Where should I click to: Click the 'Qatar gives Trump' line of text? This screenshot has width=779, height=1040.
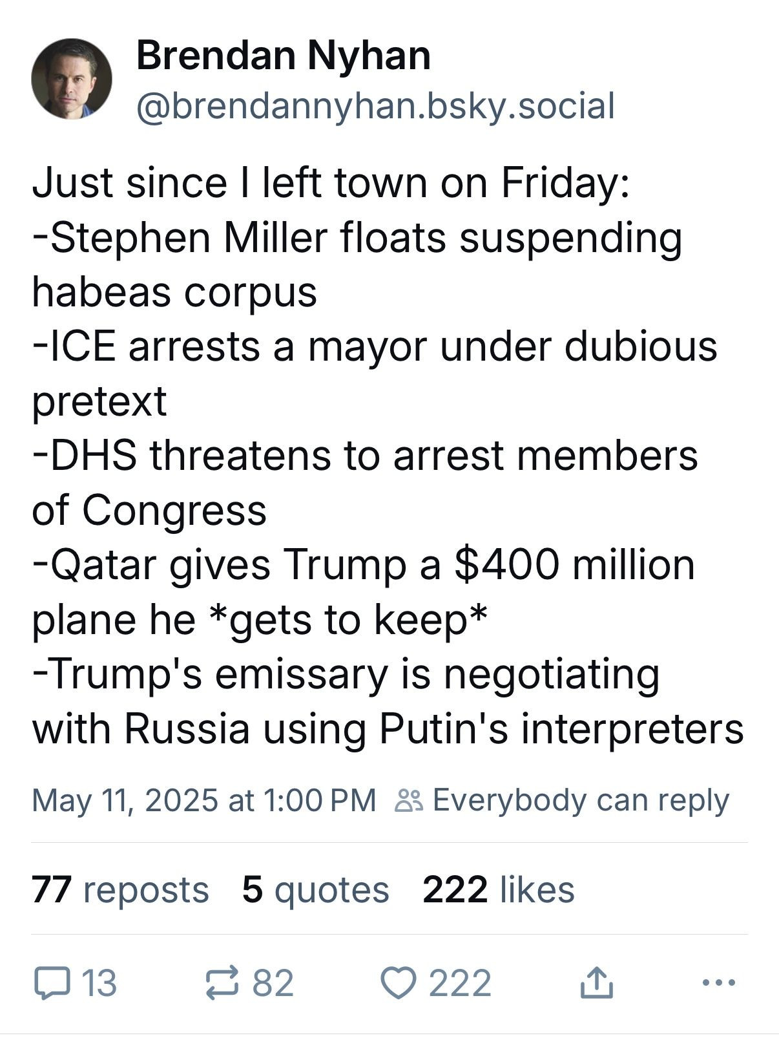(x=363, y=565)
